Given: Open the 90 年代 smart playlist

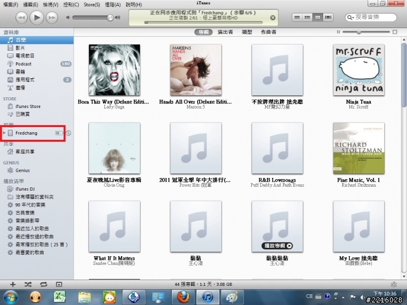Looking at the screenshot, I should [37, 205].
